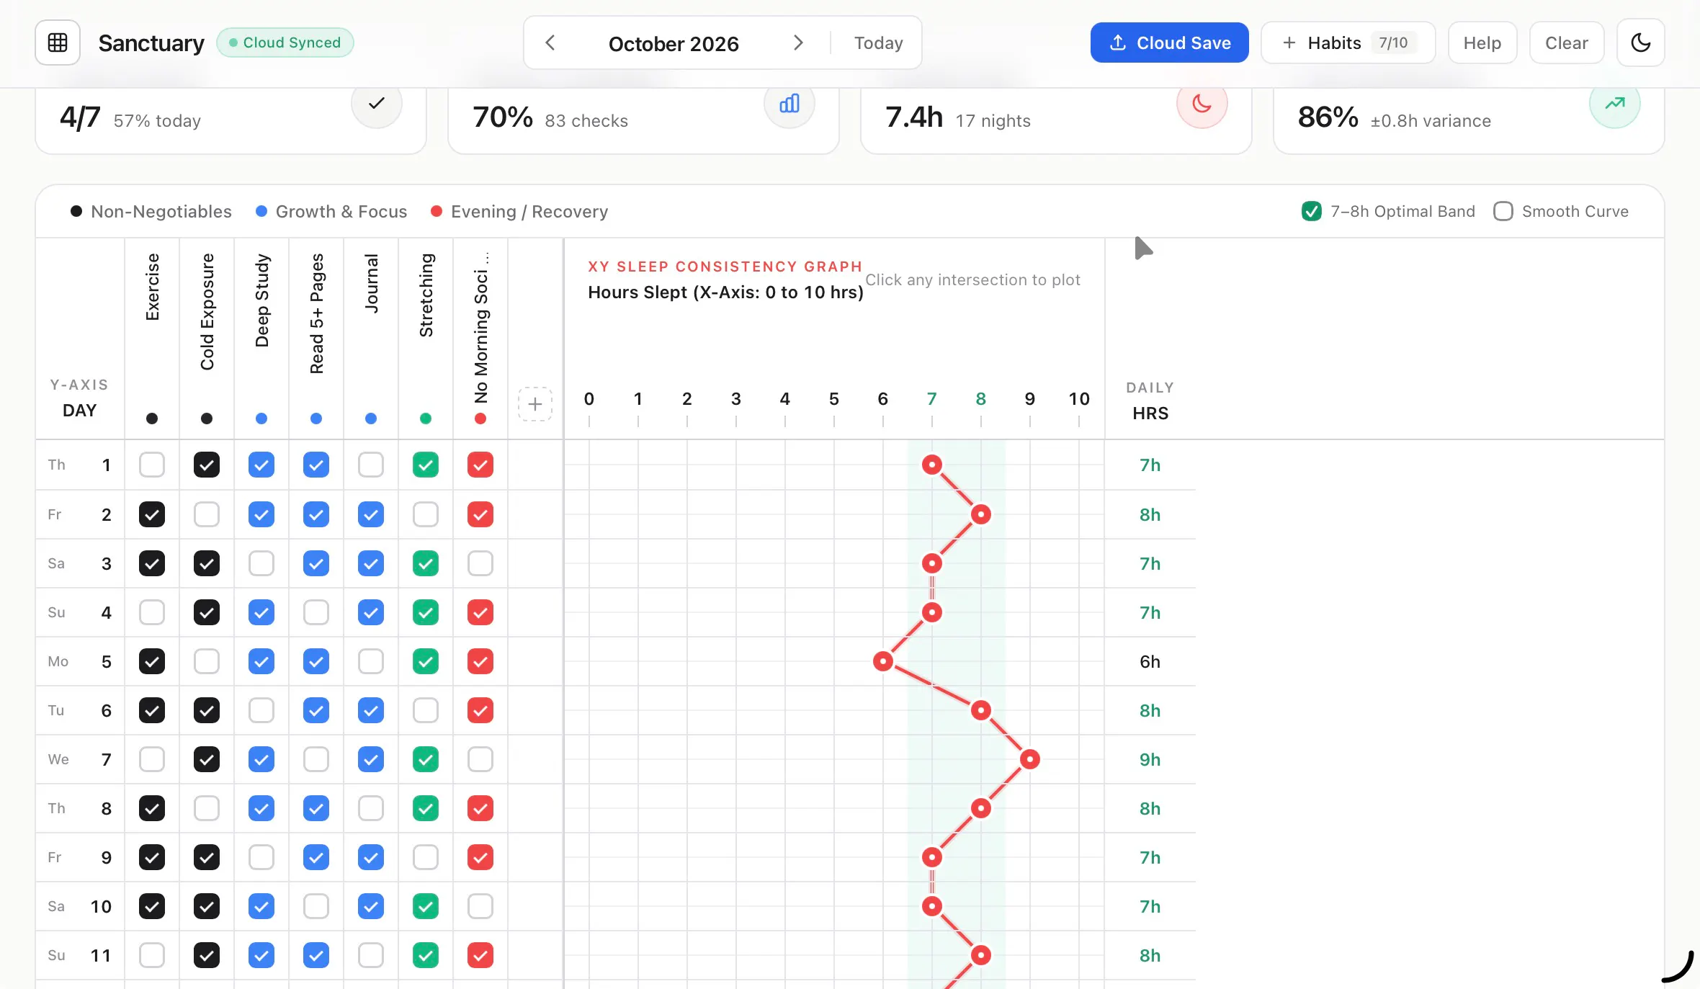
Task: Click the 9h sleep point on day 7
Action: click(1030, 759)
